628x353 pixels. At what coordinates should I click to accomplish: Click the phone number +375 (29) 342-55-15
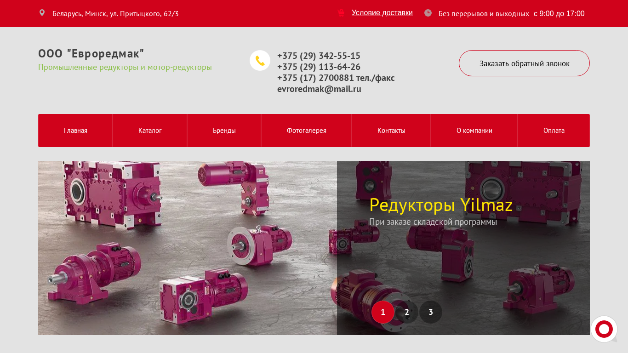pyautogui.click(x=319, y=56)
